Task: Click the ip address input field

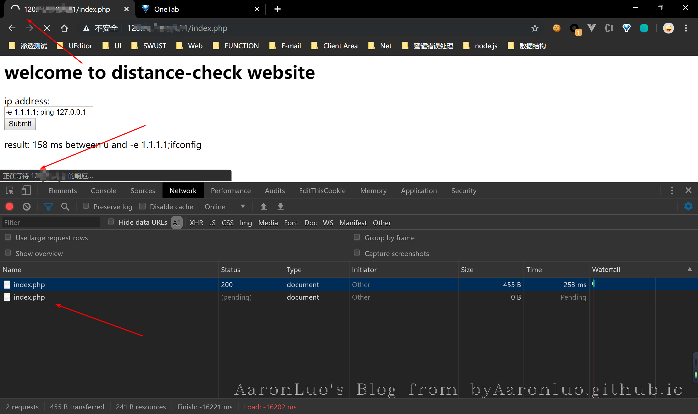Action: (49, 112)
